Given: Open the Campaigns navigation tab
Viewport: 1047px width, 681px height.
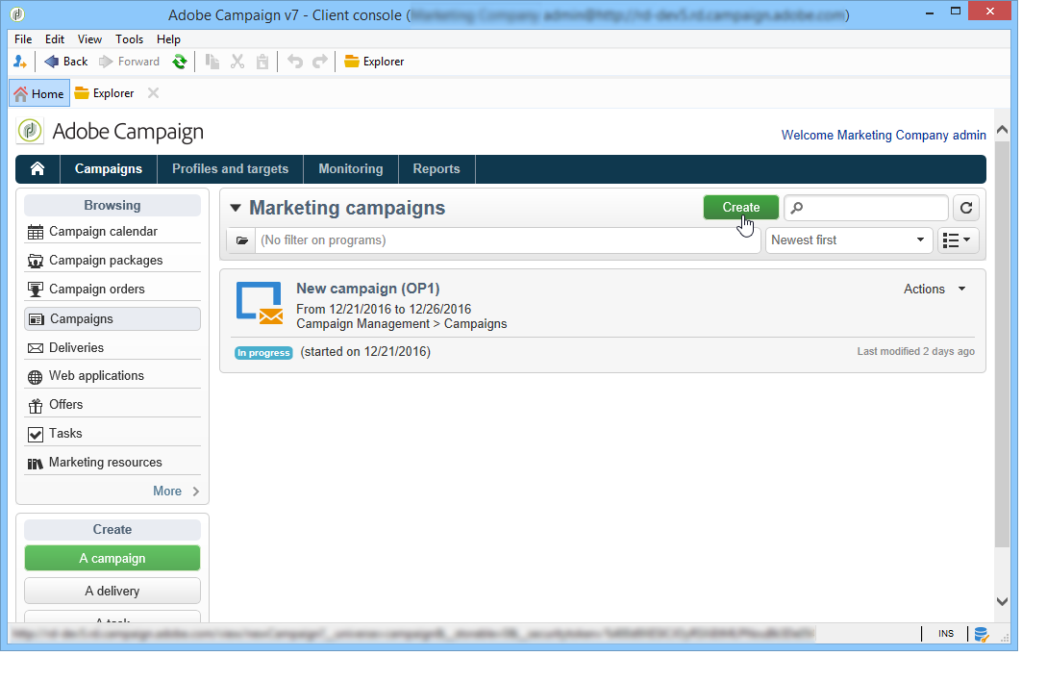Looking at the screenshot, I should (x=109, y=169).
